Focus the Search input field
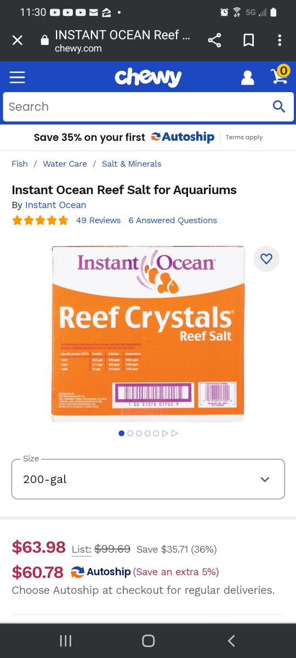296x658 pixels. coord(138,107)
